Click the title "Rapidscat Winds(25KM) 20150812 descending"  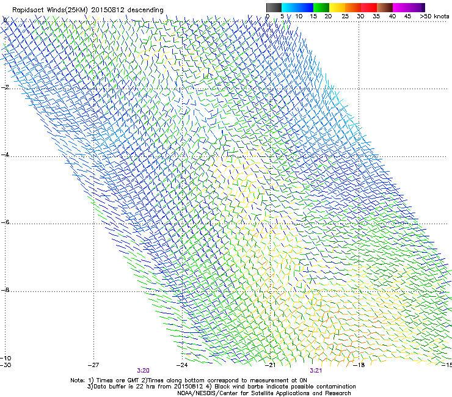88,10
